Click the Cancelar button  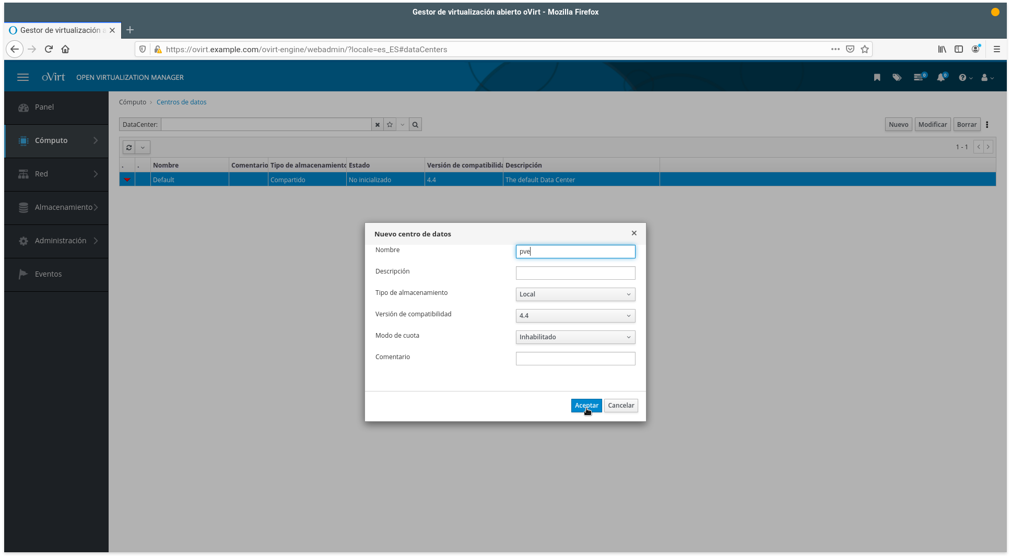(621, 406)
